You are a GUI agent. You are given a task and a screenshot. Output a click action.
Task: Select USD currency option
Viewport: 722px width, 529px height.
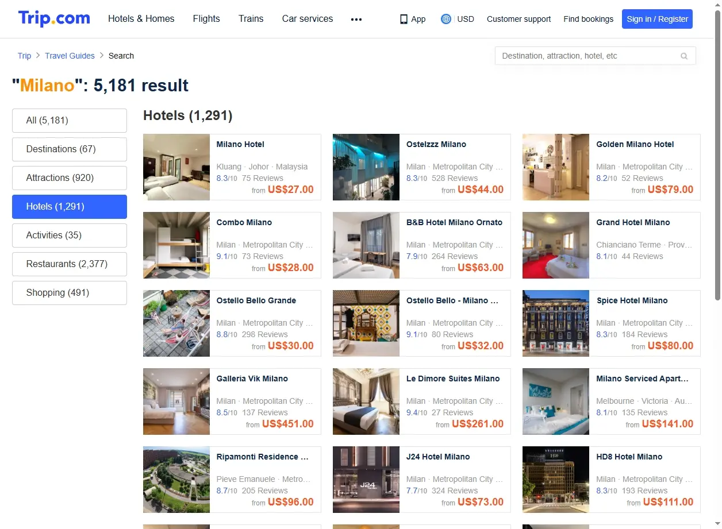[x=466, y=19]
